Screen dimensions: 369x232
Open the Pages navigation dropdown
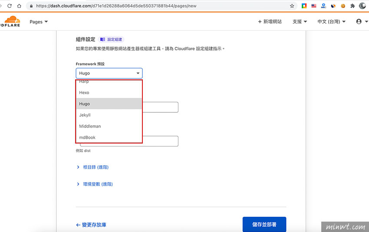pyautogui.click(x=39, y=22)
